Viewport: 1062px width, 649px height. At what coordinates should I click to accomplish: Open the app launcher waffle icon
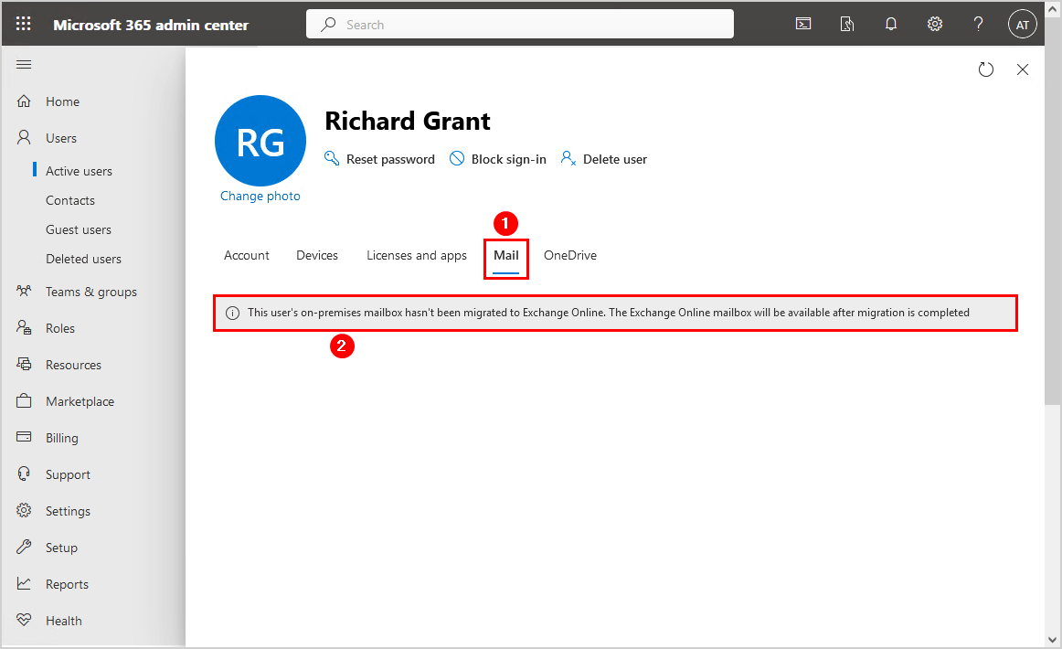24,25
